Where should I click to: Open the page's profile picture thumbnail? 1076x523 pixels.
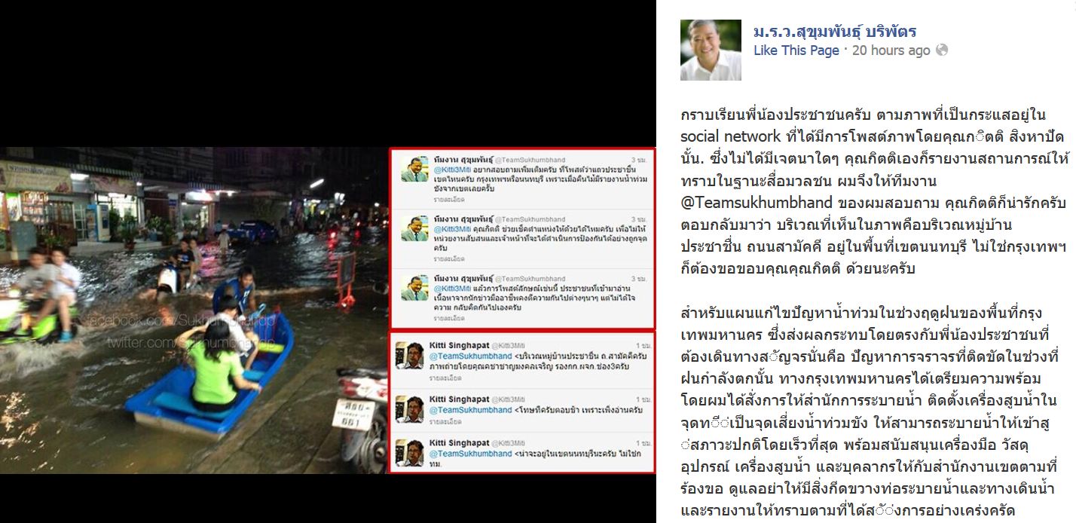click(x=711, y=50)
